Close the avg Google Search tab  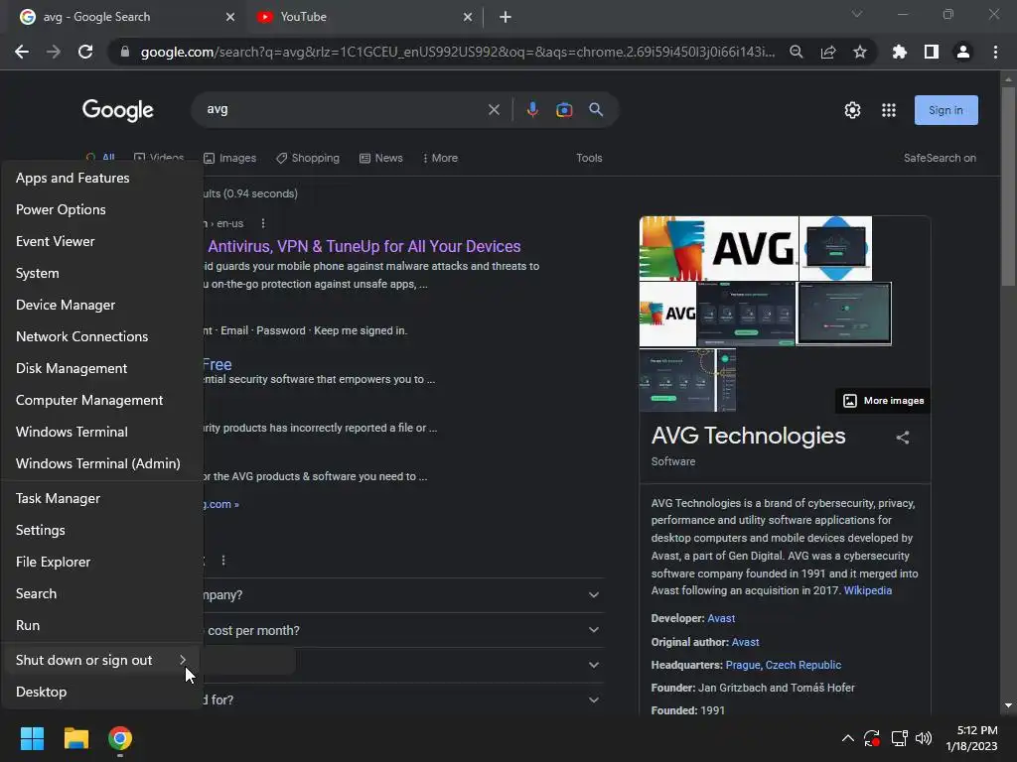click(230, 17)
